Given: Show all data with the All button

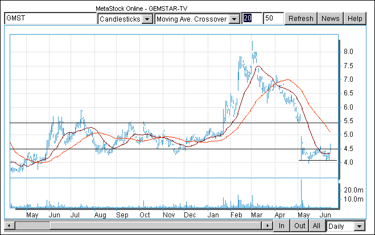Looking at the screenshot, I should 316,226.
